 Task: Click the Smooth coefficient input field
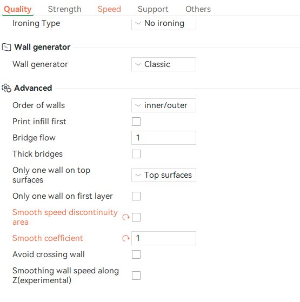pyautogui.click(x=164, y=238)
